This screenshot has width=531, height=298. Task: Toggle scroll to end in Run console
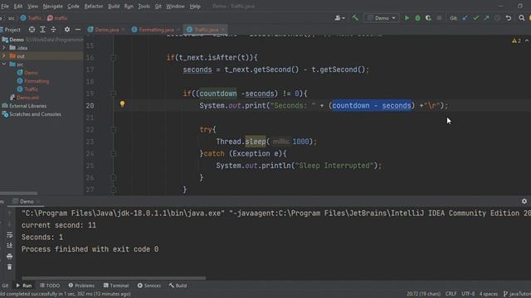pos(9,246)
